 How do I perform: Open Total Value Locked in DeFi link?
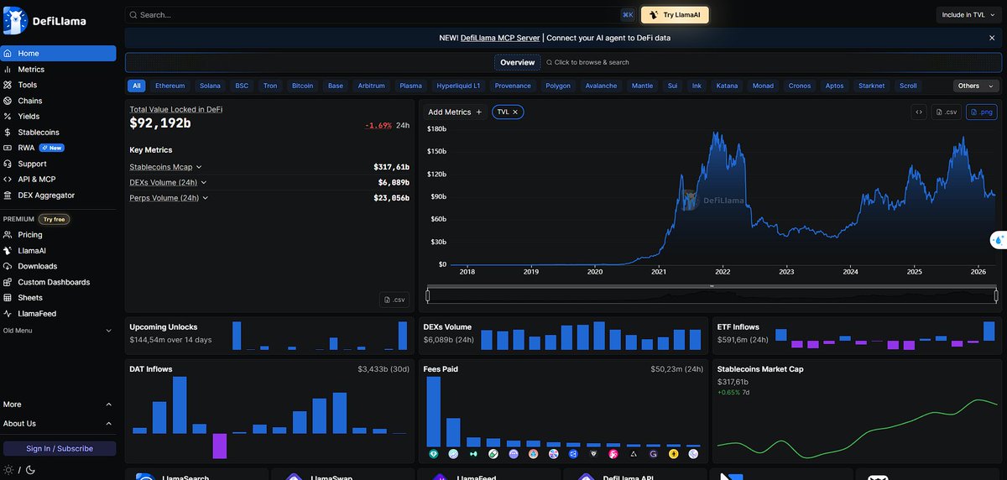point(175,109)
